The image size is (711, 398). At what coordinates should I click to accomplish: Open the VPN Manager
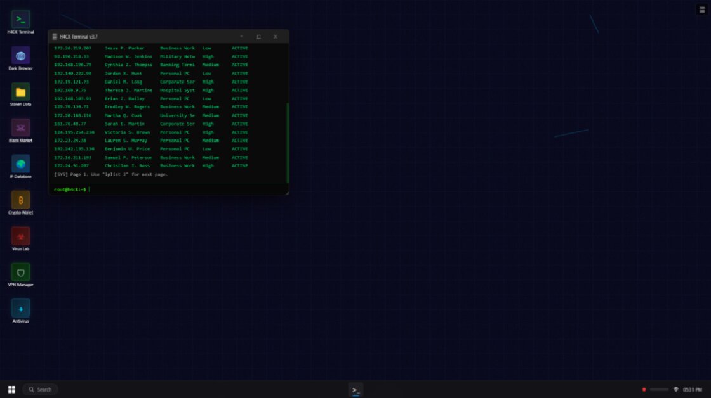(x=21, y=273)
